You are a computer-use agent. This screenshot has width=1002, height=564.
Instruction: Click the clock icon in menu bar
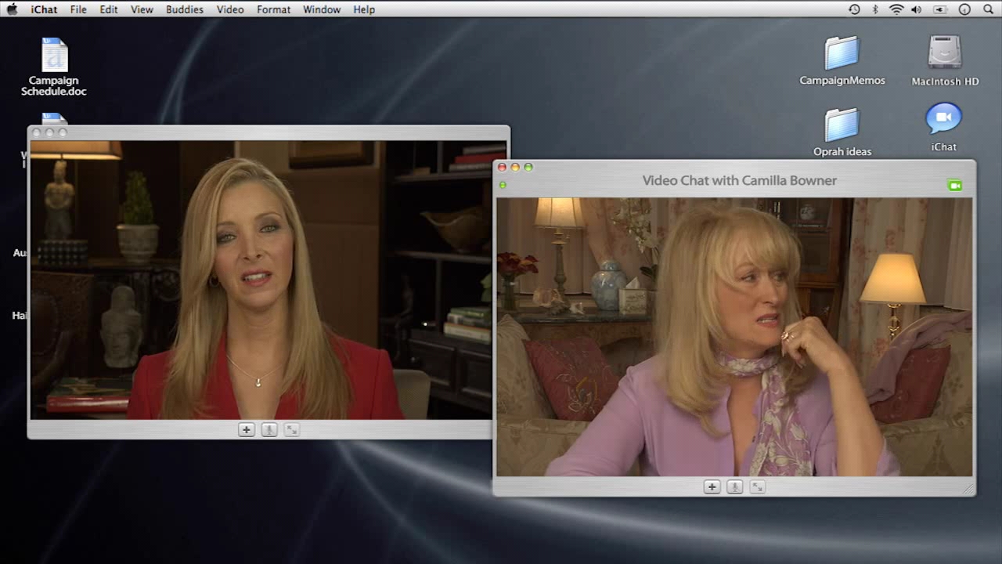pos(964,9)
